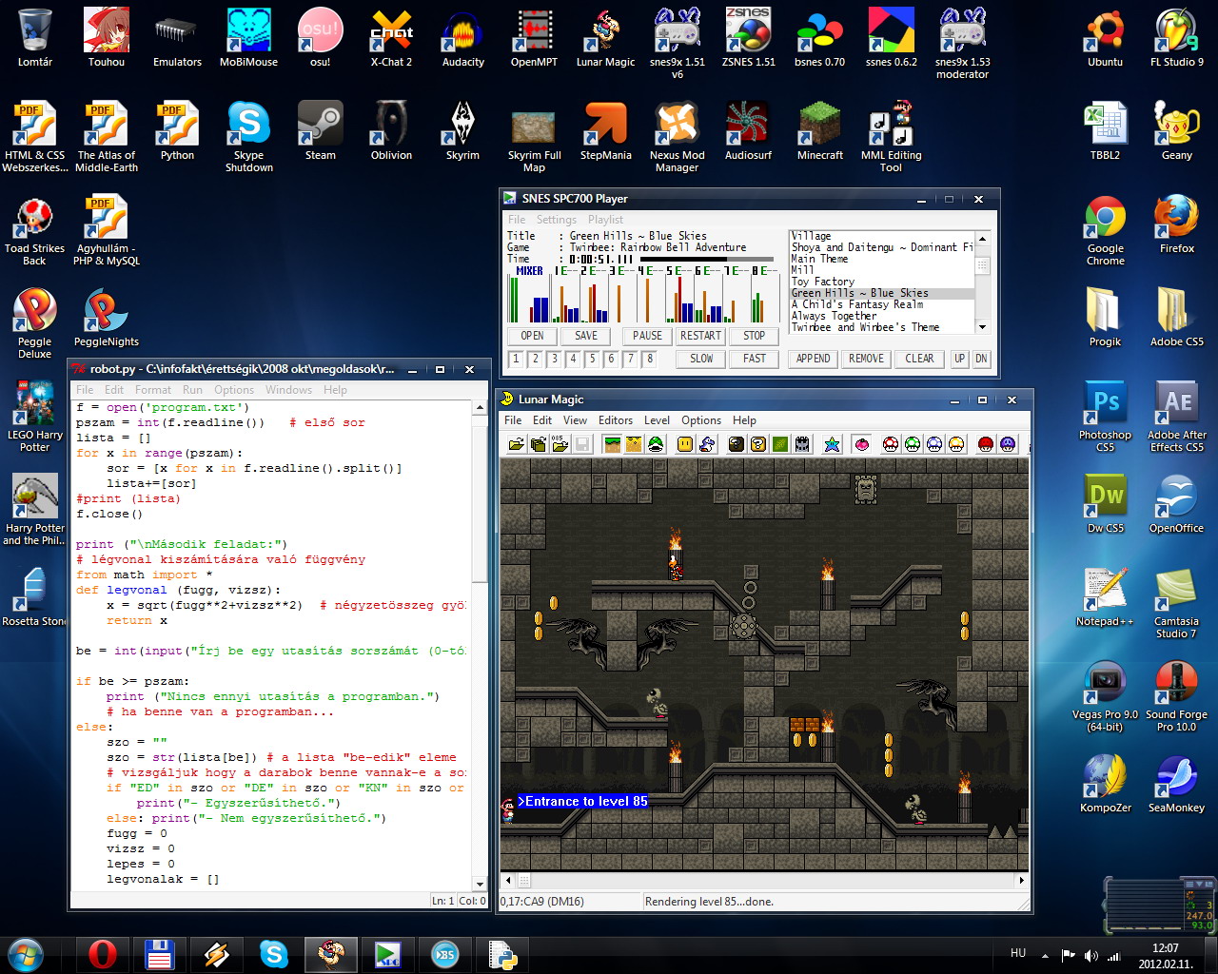The image size is (1218, 974).
Task: Click the song time progress bar in SPC700 Player
Action: [708, 260]
